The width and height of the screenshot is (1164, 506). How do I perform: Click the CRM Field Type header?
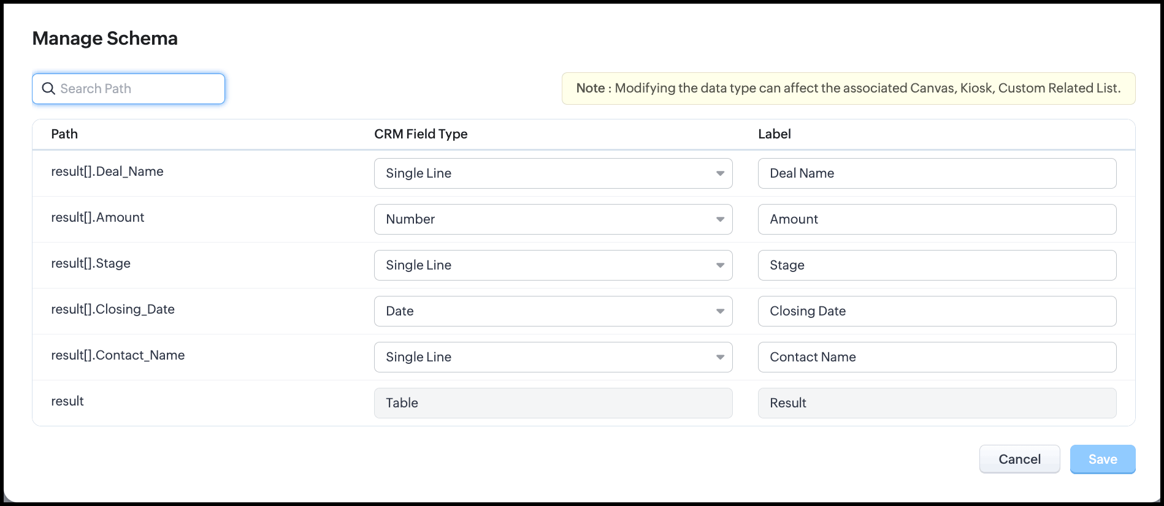click(x=421, y=134)
